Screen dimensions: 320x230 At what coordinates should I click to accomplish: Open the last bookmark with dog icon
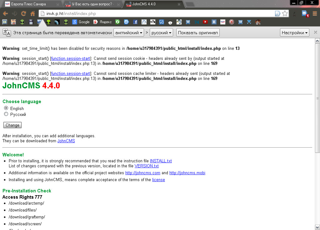pyautogui.click(x=258, y=22)
